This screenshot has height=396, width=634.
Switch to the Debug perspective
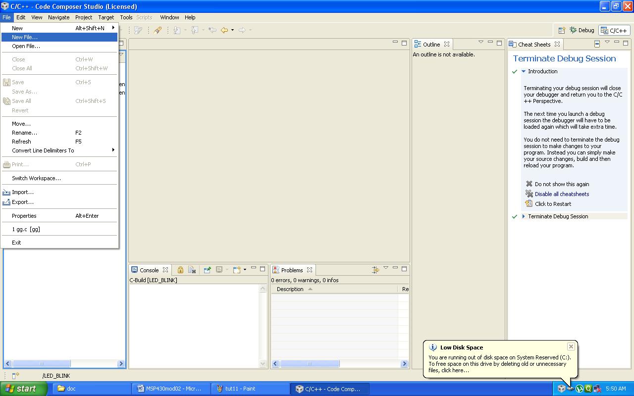[x=581, y=30]
